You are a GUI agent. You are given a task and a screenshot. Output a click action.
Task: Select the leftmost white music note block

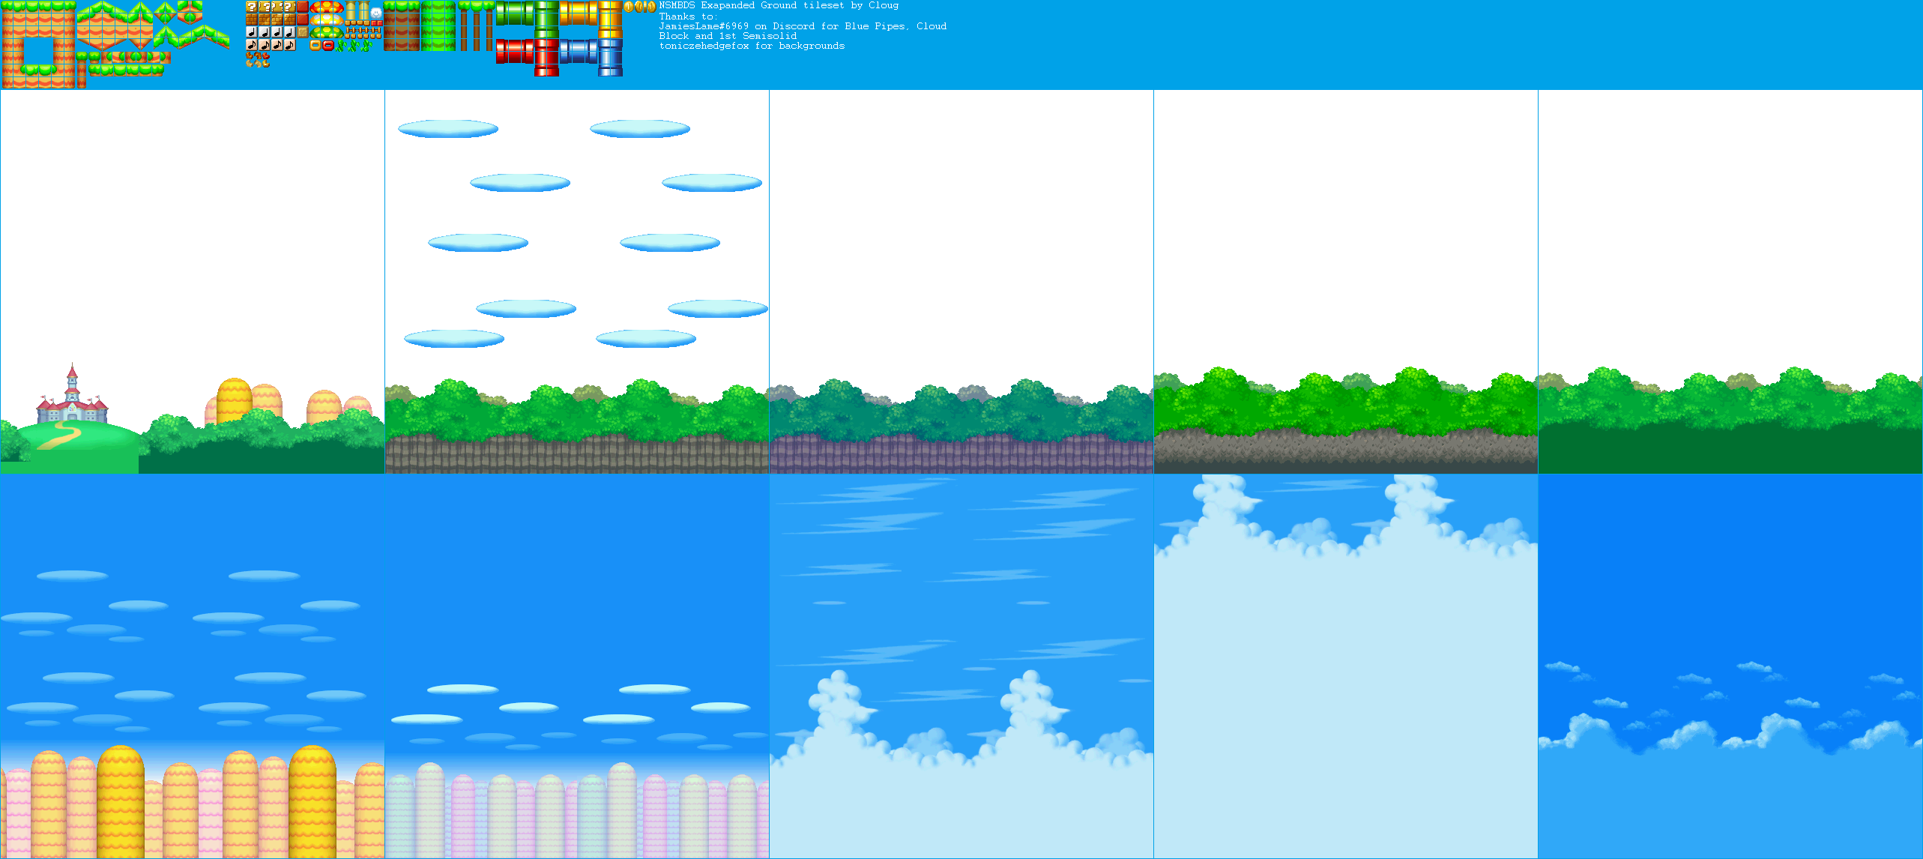click(x=252, y=32)
